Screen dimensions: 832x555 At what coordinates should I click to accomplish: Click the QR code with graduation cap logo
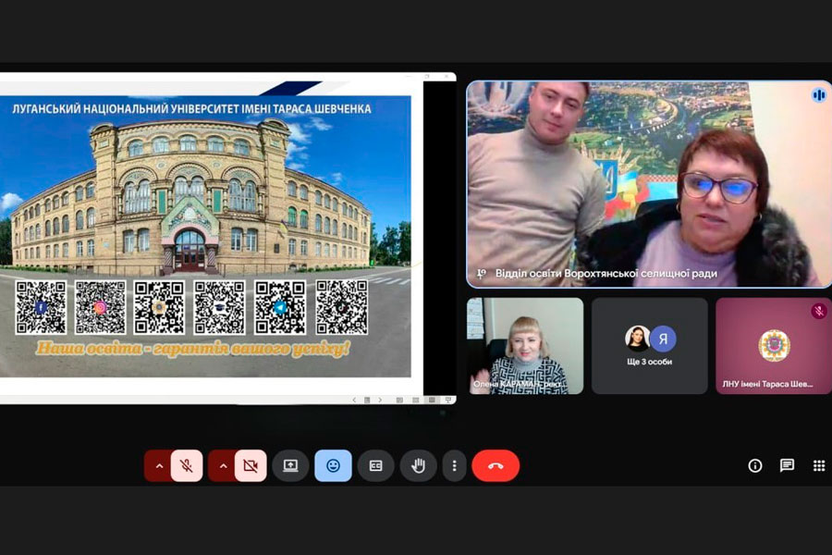coord(219,307)
